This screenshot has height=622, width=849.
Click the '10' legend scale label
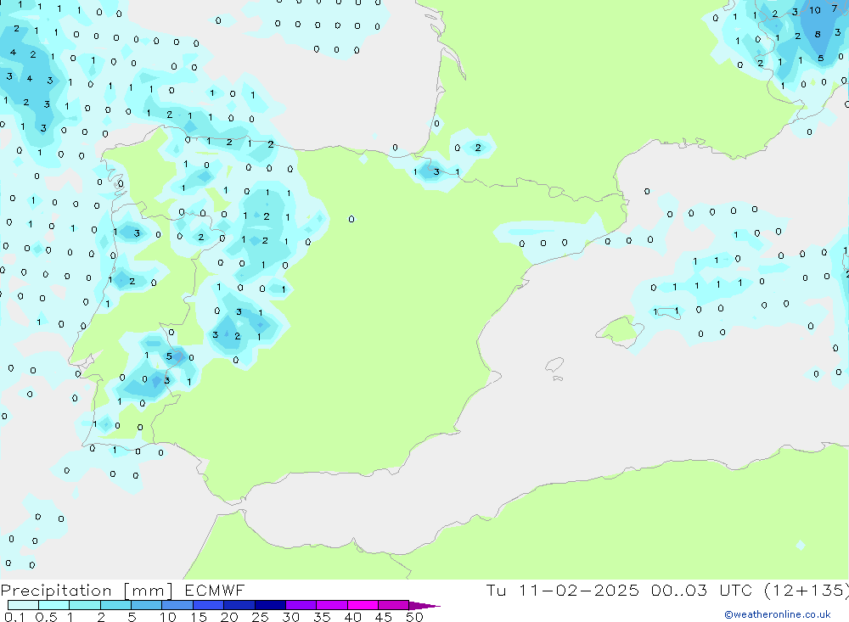coord(168,617)
